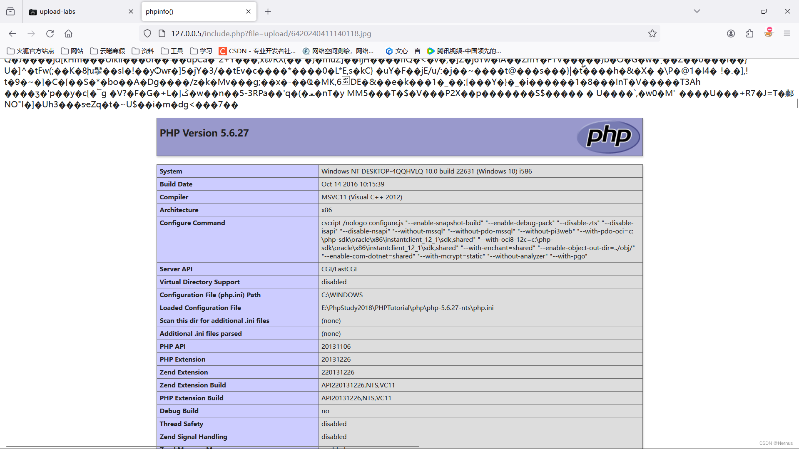Click the Loaded Configuration File path value

point(407,308)
